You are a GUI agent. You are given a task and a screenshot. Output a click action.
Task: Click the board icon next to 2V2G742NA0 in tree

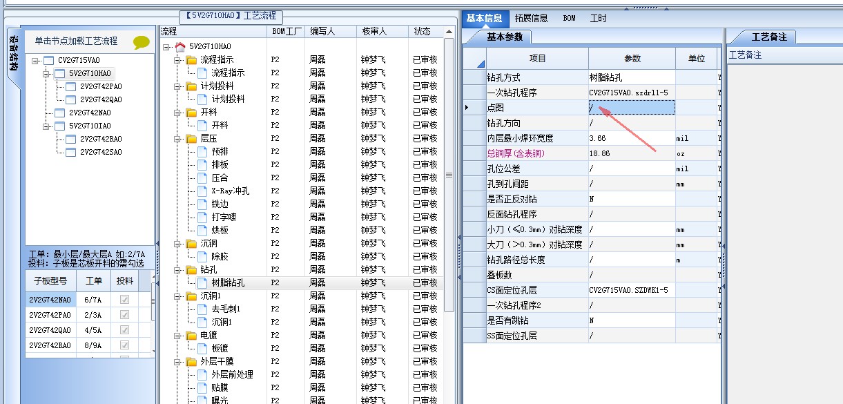tap(59, 113)
